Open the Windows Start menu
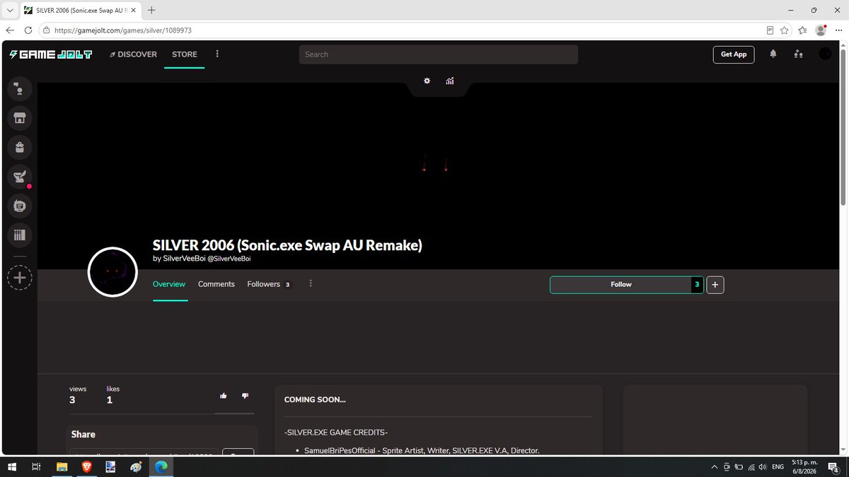This screenshot has width=849, height=477. click(11, 466)
